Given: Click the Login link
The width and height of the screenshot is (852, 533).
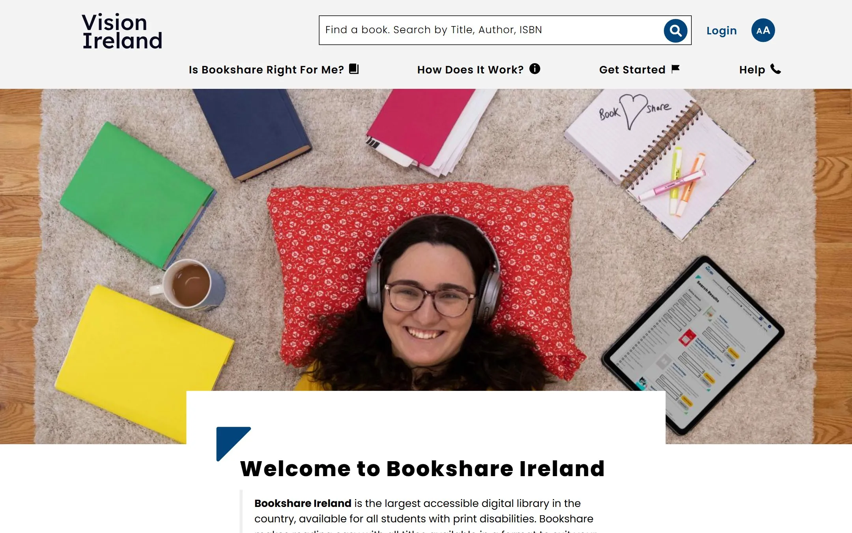Looking at the screenshot, I should tap(721, 30).
